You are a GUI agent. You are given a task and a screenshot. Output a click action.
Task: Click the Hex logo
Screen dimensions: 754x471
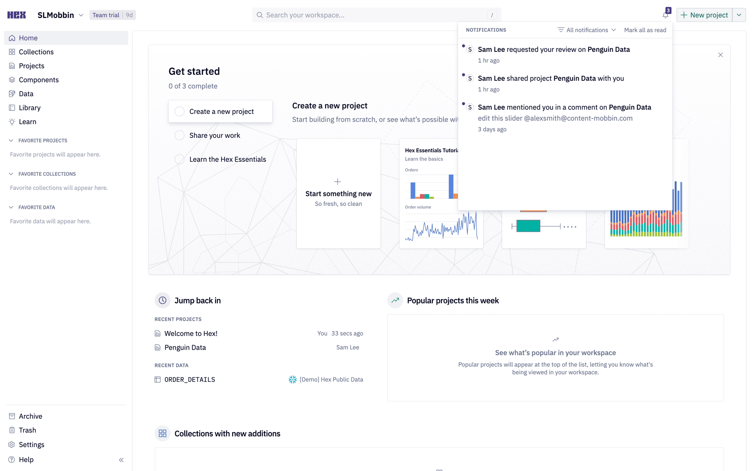coord(16,15)
